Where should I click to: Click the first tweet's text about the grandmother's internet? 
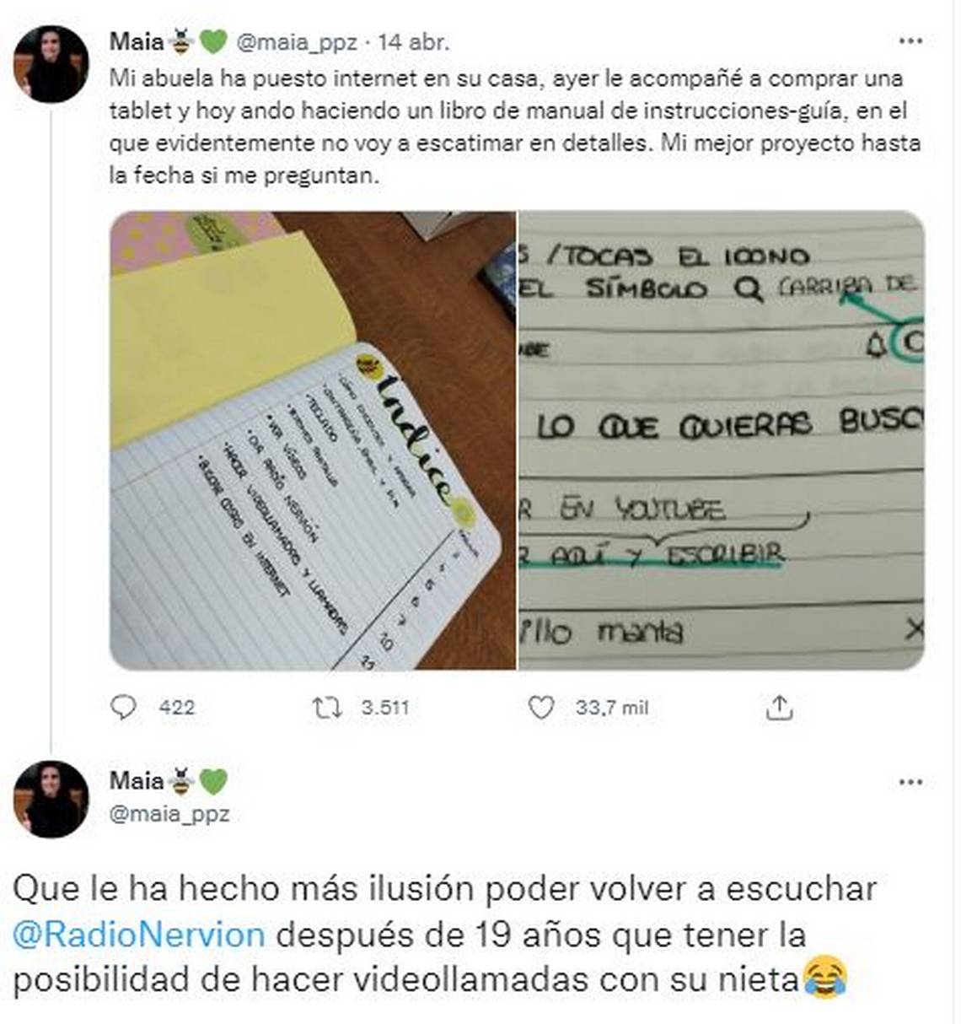click(x=515, y=127)
